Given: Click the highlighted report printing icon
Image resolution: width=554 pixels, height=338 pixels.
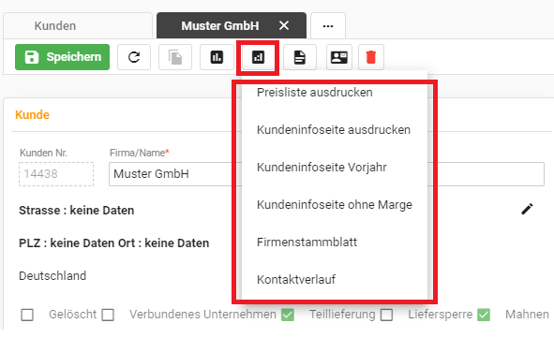Looking at the screenshot, I should [258, 57].
